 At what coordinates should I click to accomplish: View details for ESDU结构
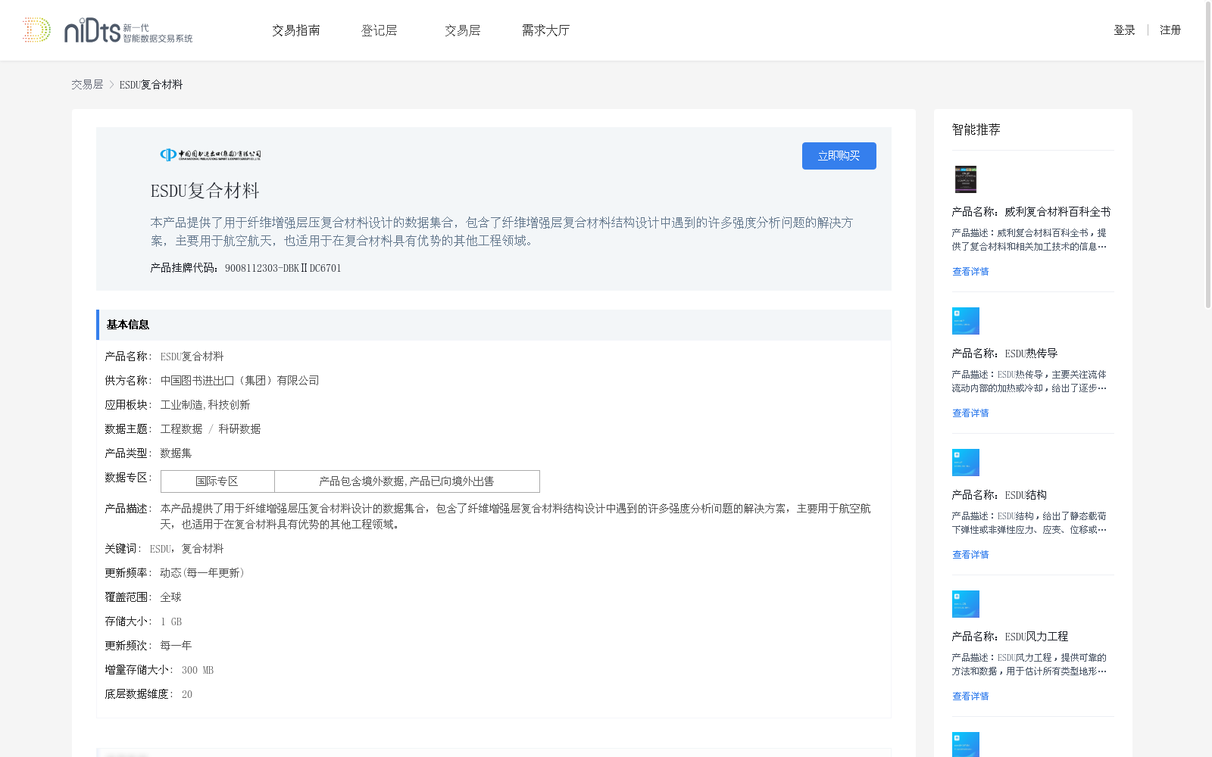(x=970, y=555)
